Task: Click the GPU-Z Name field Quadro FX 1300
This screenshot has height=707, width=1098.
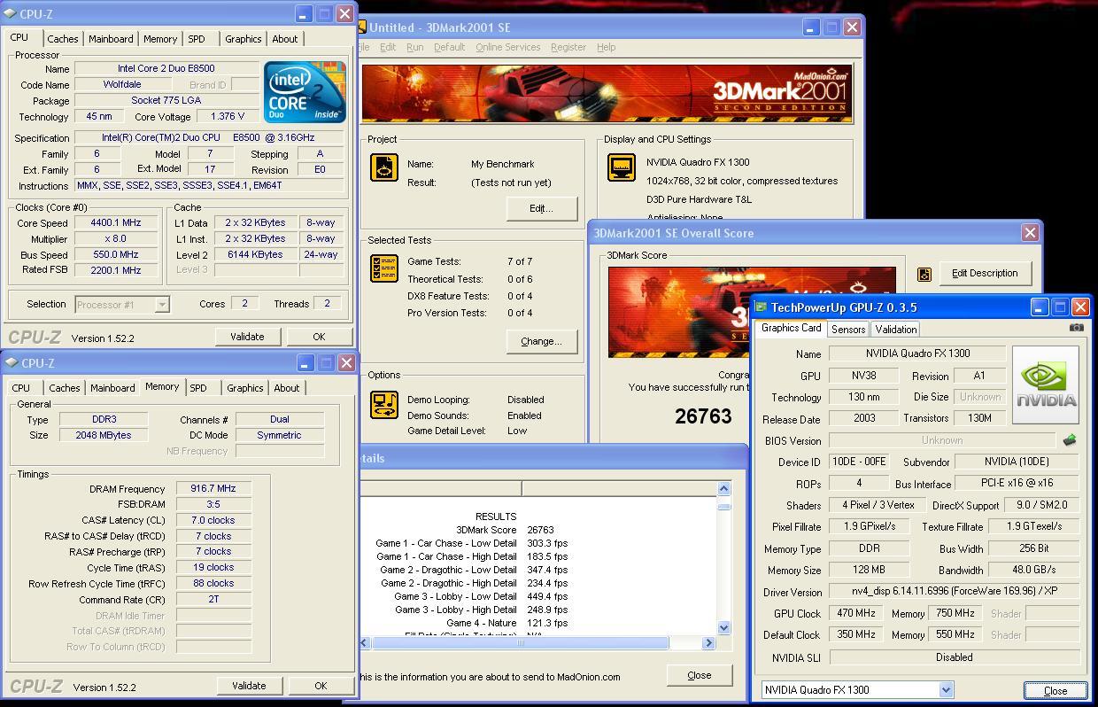Action: [x=916, y=353]
